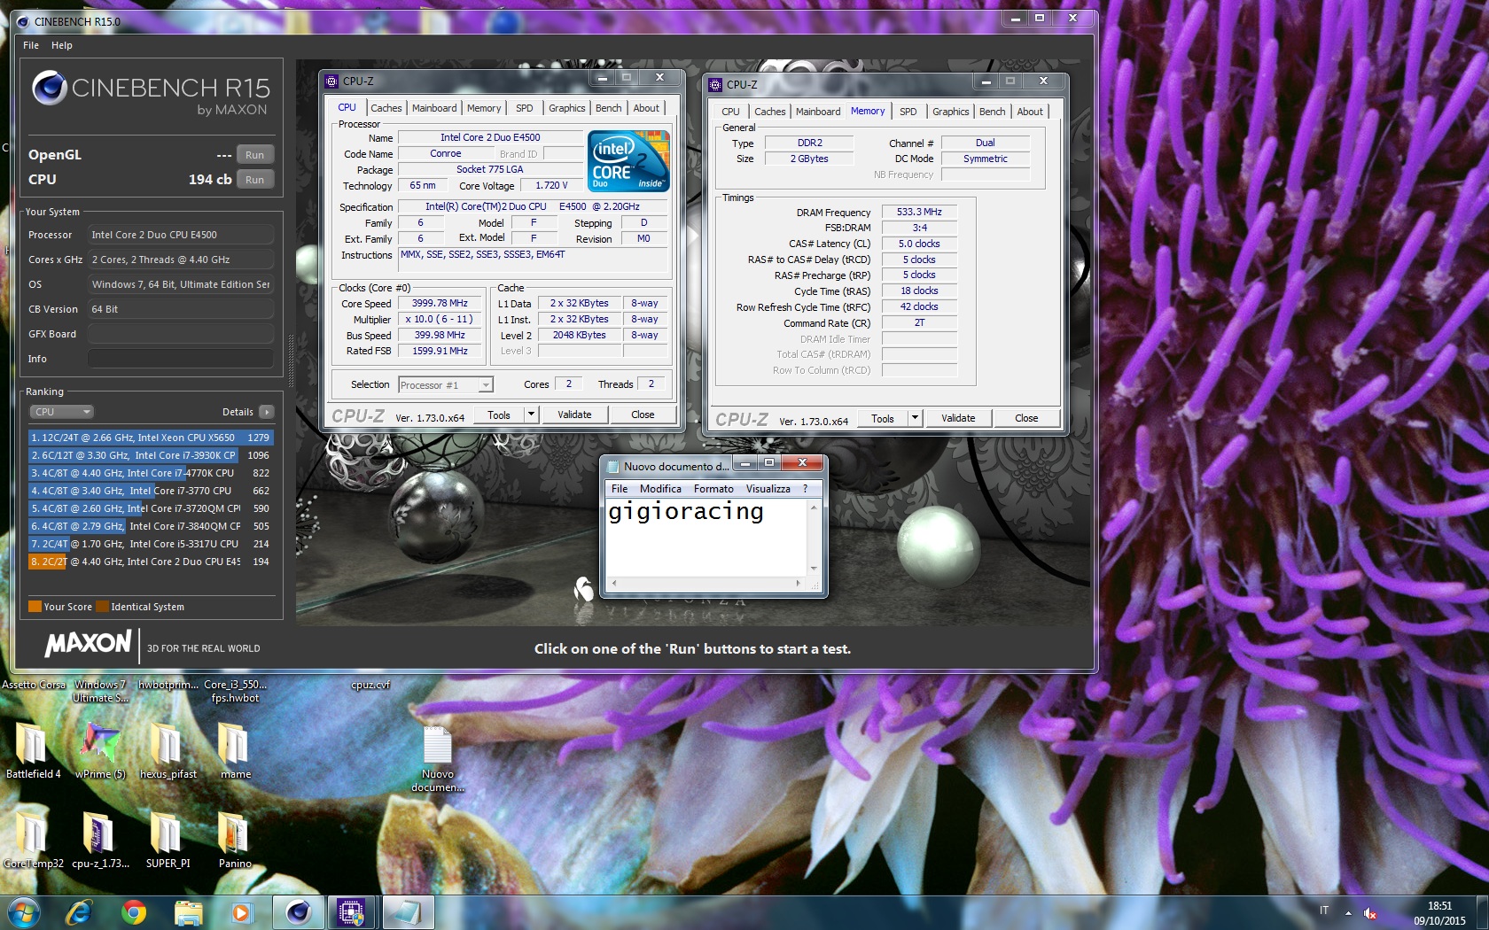Switch to Mainboard tab in left CPU-Z
The image size is (1489, 930).
434,108
